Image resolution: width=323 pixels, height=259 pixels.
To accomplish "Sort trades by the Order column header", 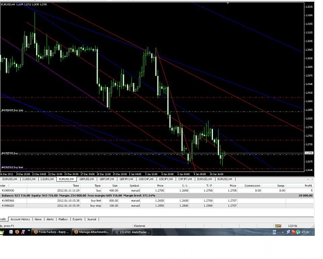I will (x=13, y=185).
